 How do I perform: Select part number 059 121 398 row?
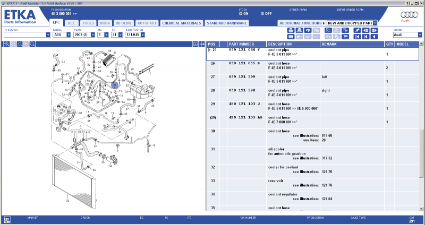coord(312,95)
